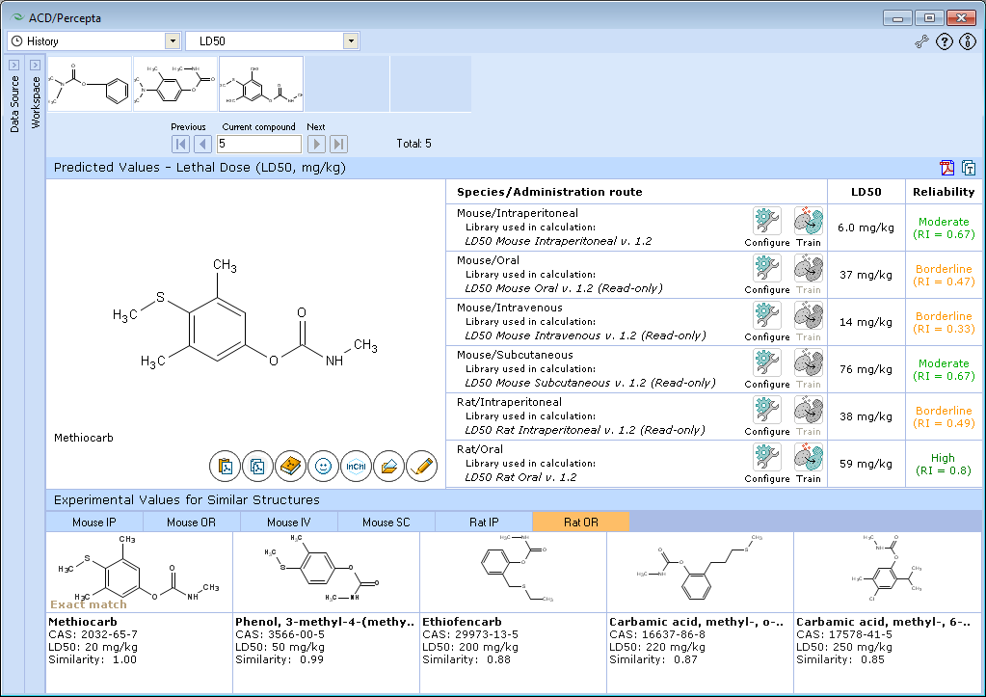Click the Train icon for Mouse/Subcutaneous
The height and width of the screenshot is (697, 986).
tap(808, 363)
